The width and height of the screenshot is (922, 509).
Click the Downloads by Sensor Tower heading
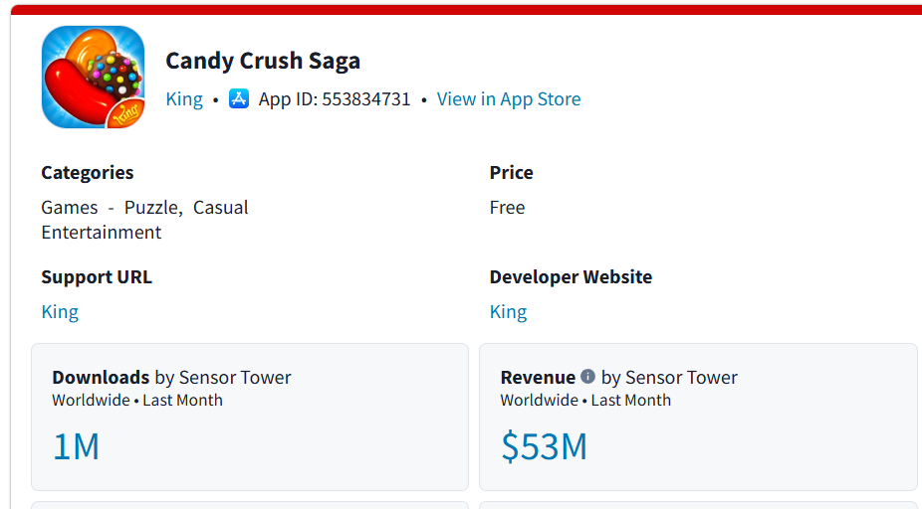171,378
